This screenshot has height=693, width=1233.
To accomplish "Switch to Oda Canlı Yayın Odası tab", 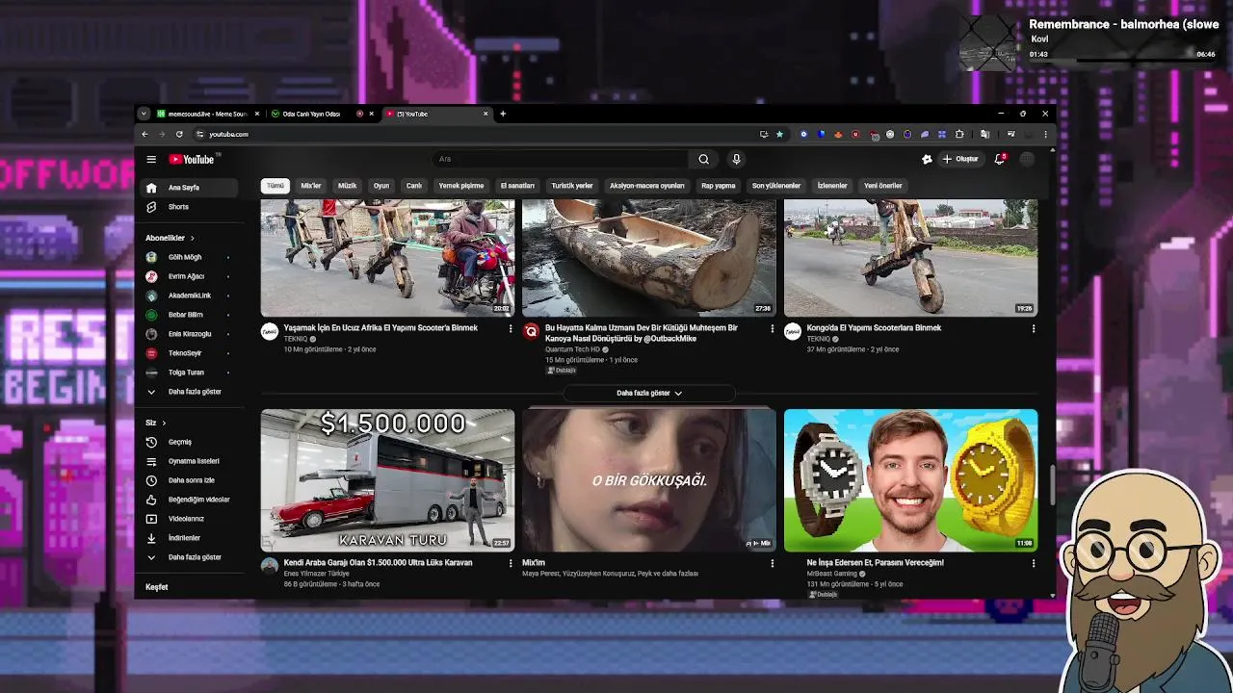I will (x=310, y=114).
